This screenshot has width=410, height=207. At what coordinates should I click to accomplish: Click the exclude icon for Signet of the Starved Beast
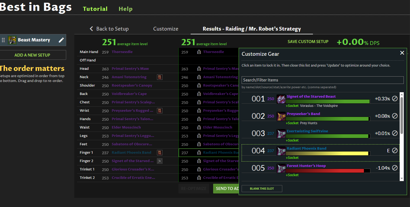(395, 99)
